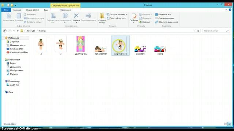Click the refresh button by address bar

(198, 31)
